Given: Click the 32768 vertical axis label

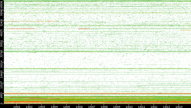Looking at the screenshot, I should tap(1, 54).
